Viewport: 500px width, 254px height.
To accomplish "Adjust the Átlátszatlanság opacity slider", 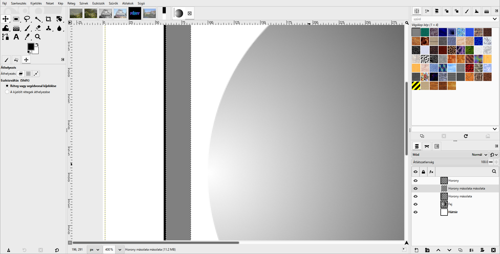I will point(450,162).
